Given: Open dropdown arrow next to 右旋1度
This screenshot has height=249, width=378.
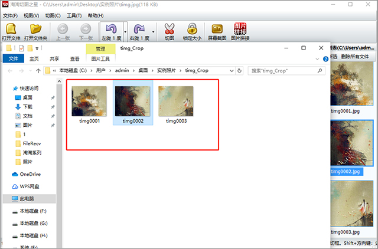Looking at the screenshot, I should (154, 31).
